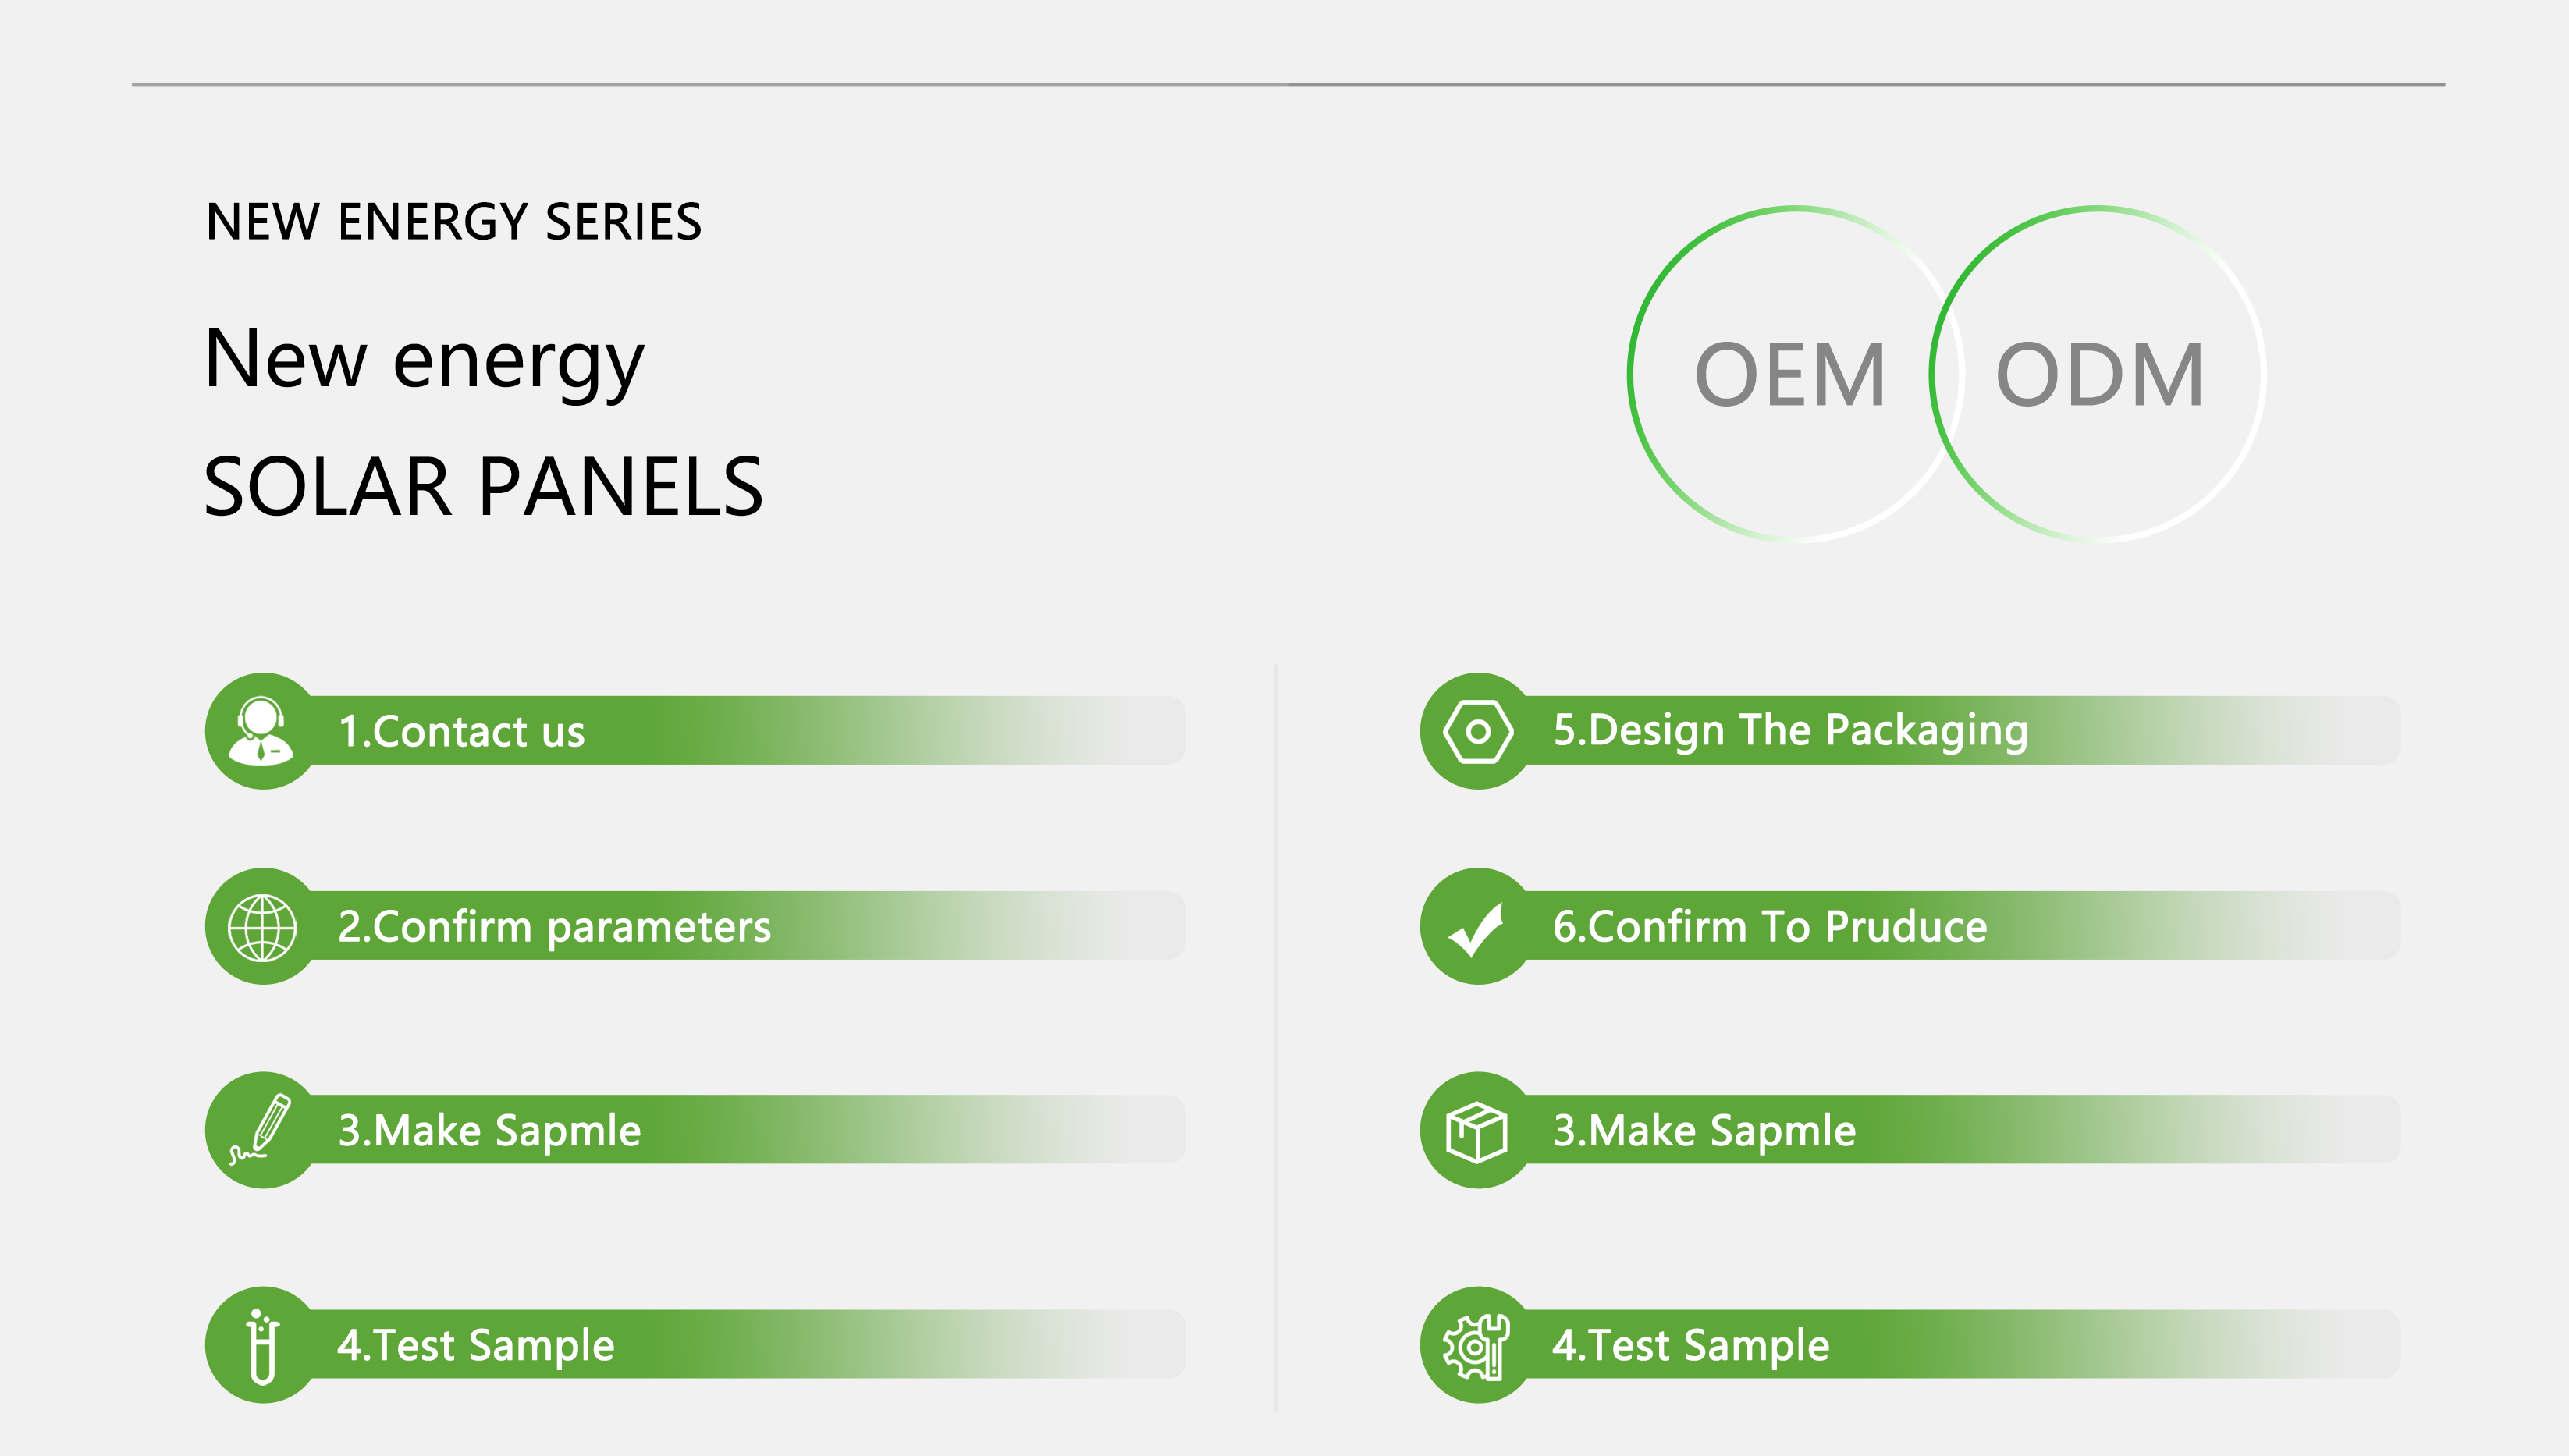The height and width of the screenshot is (1456, 2569).
Task: Click the checkmark icon
Action: 1477,929
